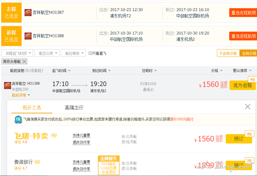
Task: Click 浦东机场T2 in outbound row
Action: click(x=120, y=16)
